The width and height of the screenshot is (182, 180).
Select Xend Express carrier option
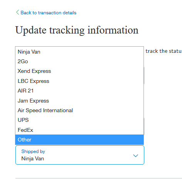pos(79,71)
